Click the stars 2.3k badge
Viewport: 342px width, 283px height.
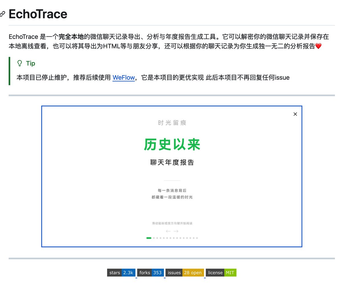[121, 272]
